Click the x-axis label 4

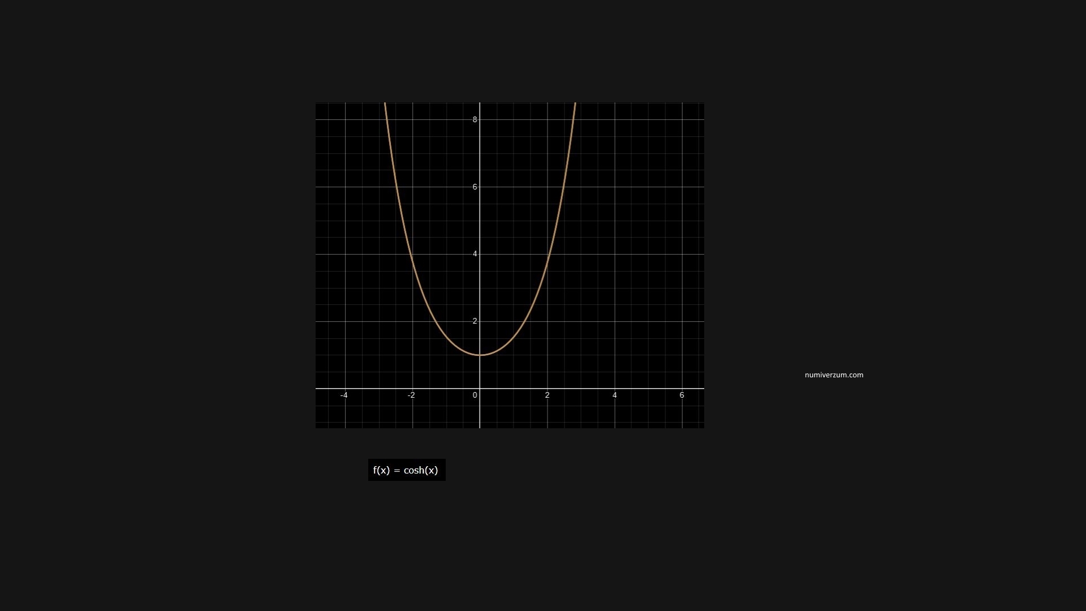click(614, 395)
